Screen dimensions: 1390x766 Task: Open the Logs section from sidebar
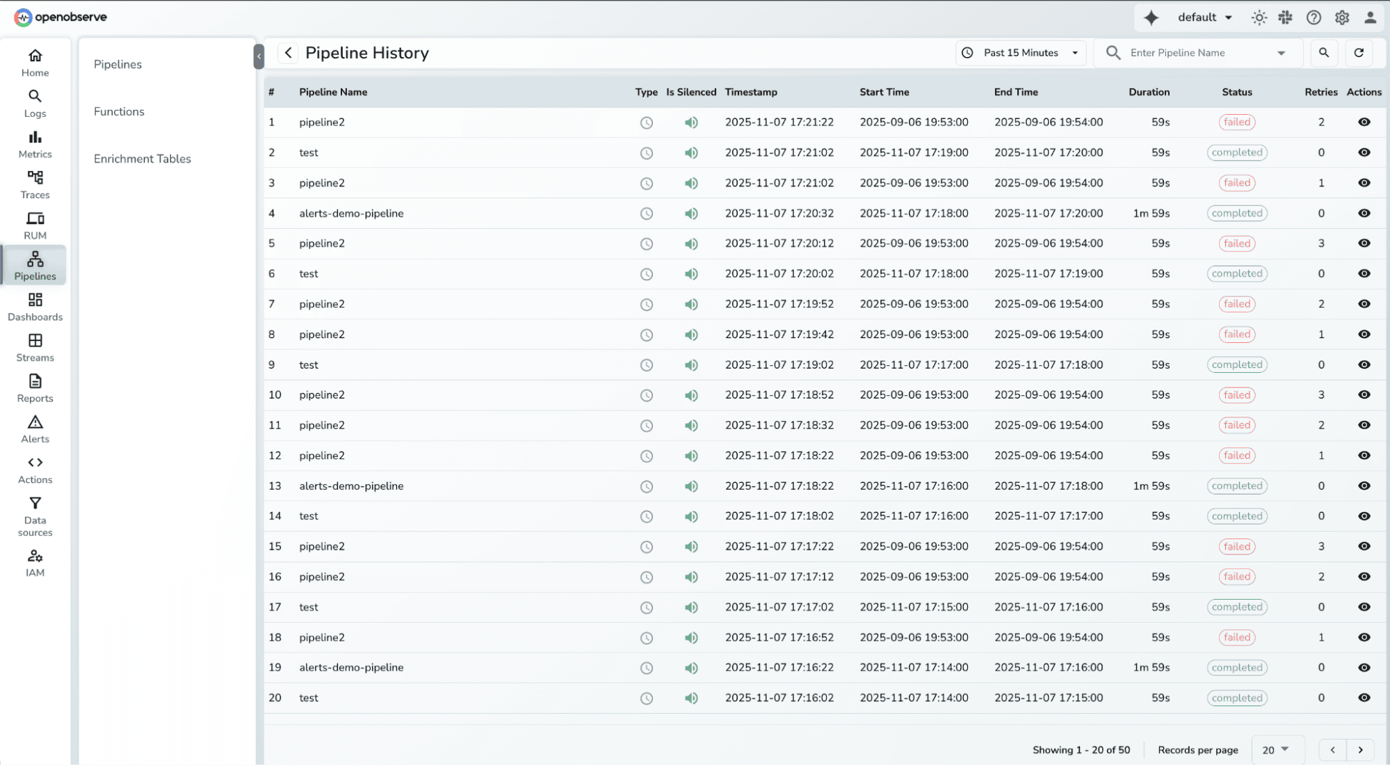point(35,103)
